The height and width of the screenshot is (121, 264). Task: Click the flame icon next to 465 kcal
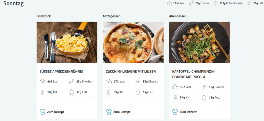43,82
